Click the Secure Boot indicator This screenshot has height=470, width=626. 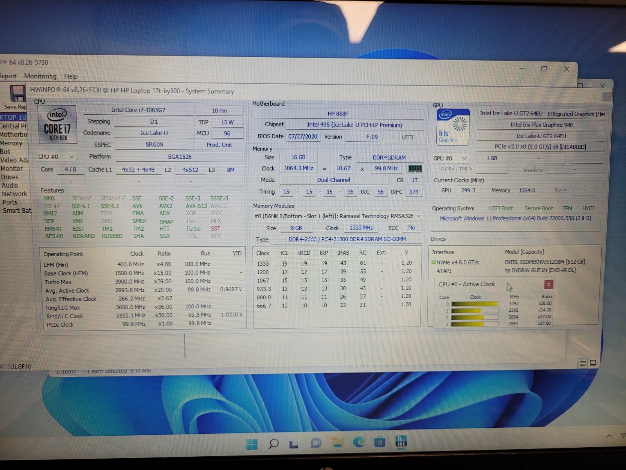(x=539, y=209)
